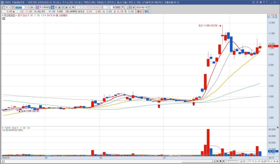The image size is (280, 164).
Task: Click the minus zoom-out icon at bottom
Action: pyautogui.click(x=271, y=161)
